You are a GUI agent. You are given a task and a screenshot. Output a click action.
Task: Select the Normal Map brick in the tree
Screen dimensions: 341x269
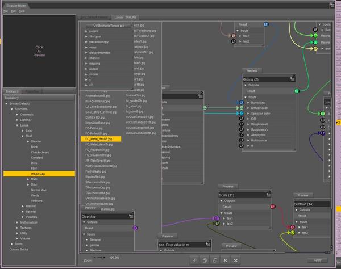pos(39,190)
